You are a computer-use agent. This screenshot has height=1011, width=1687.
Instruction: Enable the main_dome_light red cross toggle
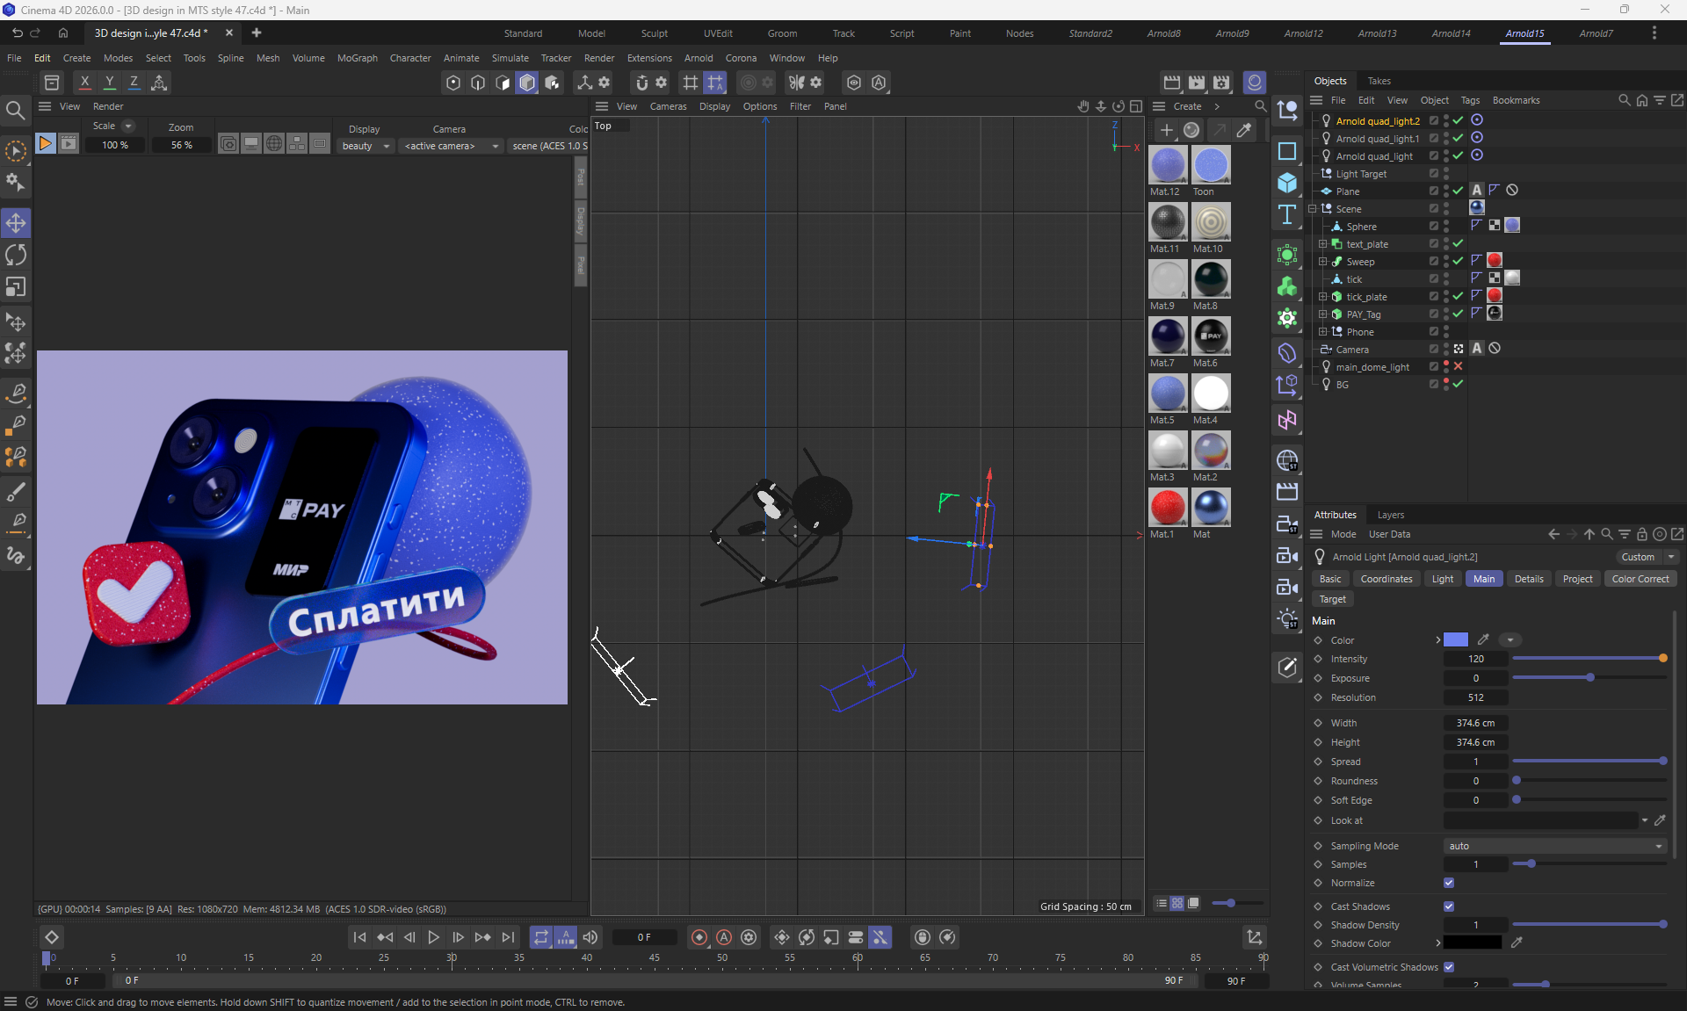coord(1458,366)
